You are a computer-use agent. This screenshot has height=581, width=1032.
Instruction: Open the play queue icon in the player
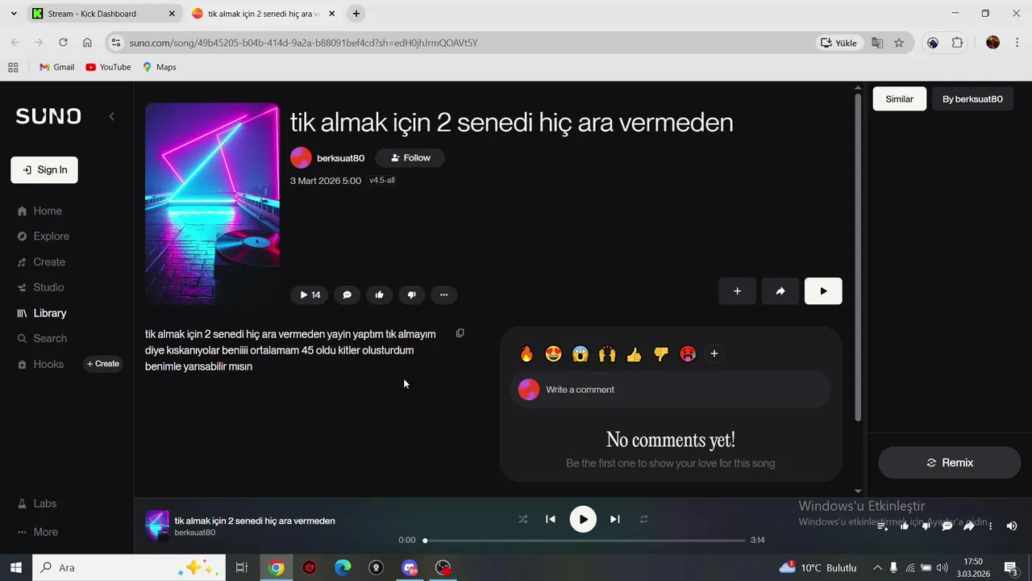pos(884,526)
